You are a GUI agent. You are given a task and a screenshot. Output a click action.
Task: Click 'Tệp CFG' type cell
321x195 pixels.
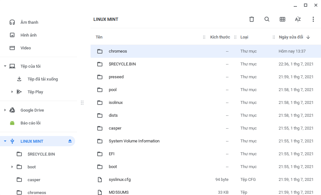(x=248, y=180)
